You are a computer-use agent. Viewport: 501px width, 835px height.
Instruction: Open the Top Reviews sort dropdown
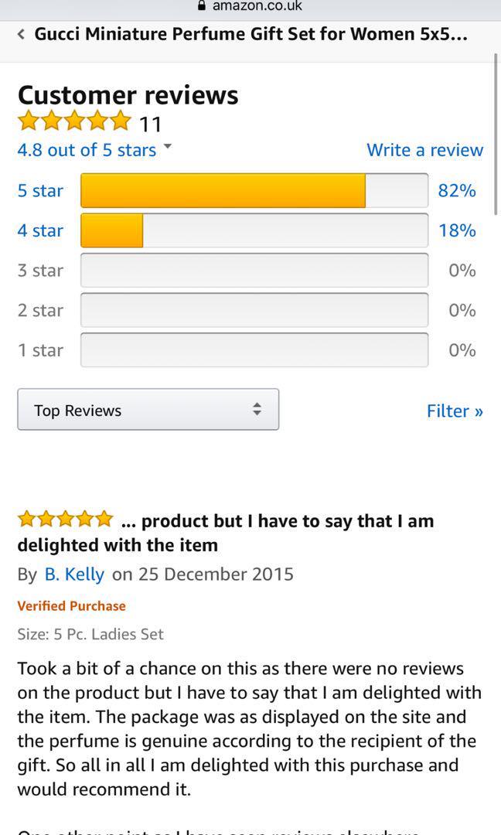pyautogui.click(x=148, y=410)
